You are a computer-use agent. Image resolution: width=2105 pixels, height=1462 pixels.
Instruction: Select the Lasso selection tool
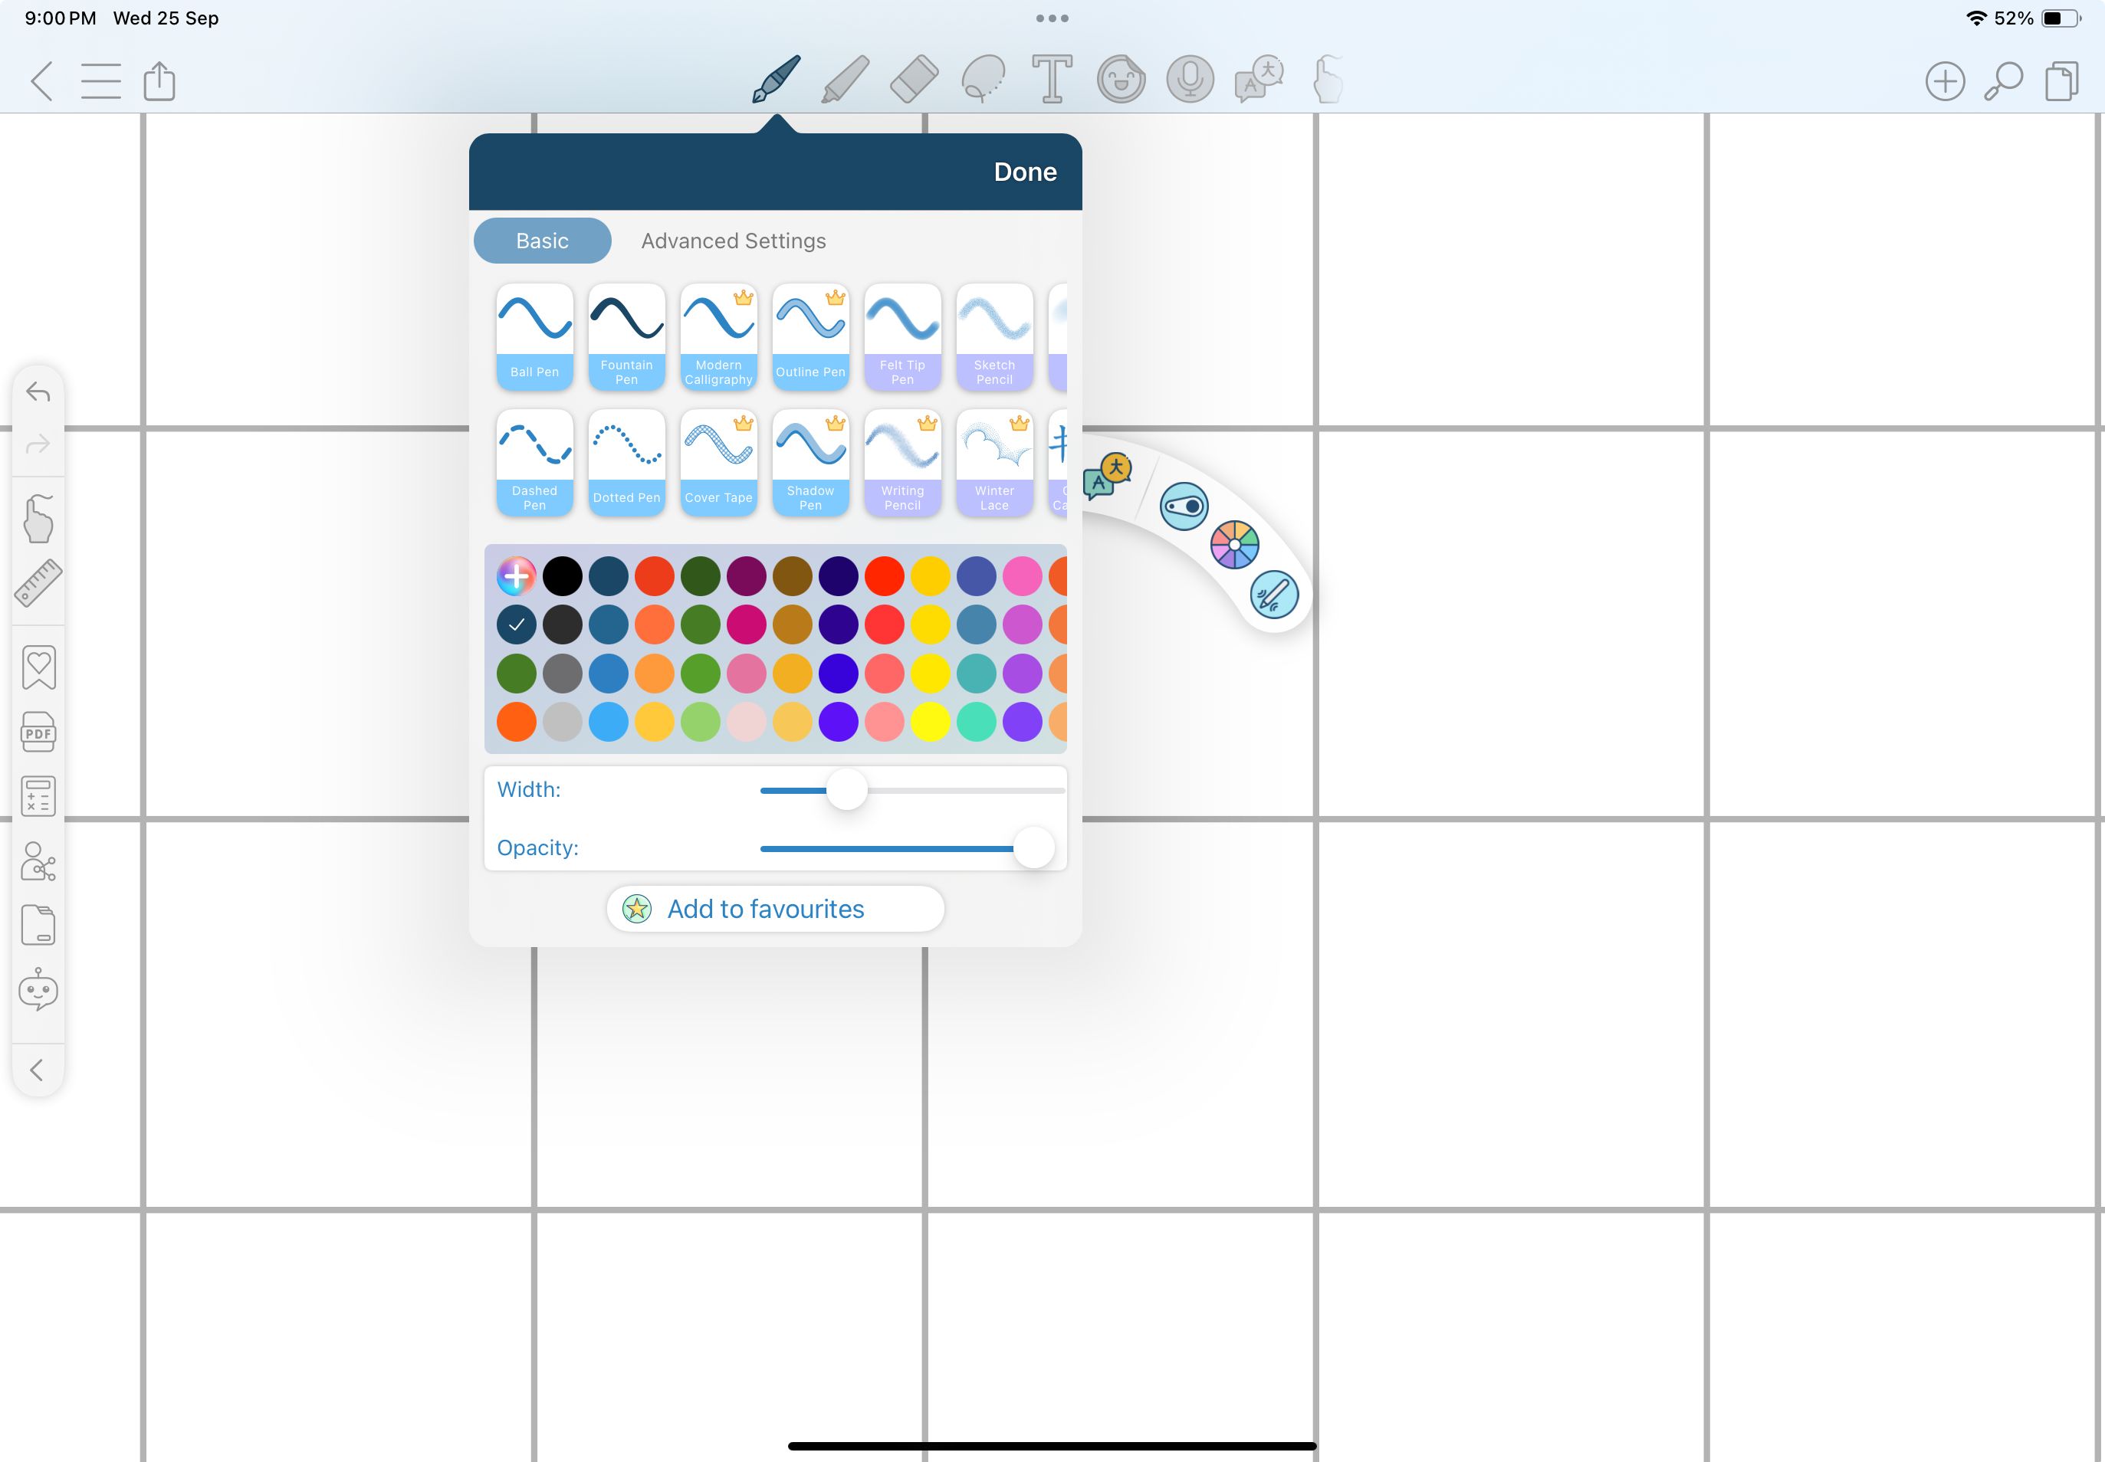click(980, 80)
